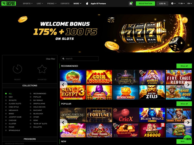Open the gift box bonus icon

coord(131,3)
